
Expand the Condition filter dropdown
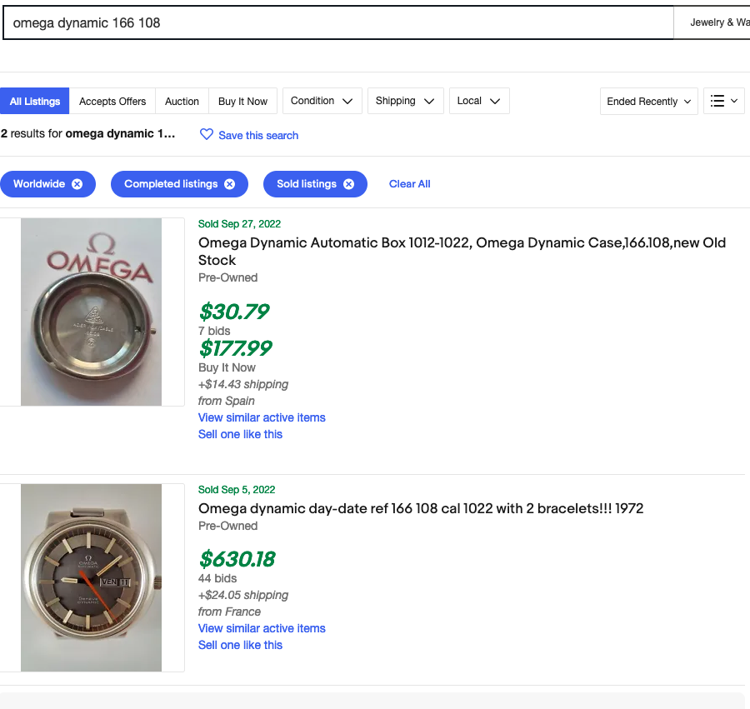click(322, 101)
